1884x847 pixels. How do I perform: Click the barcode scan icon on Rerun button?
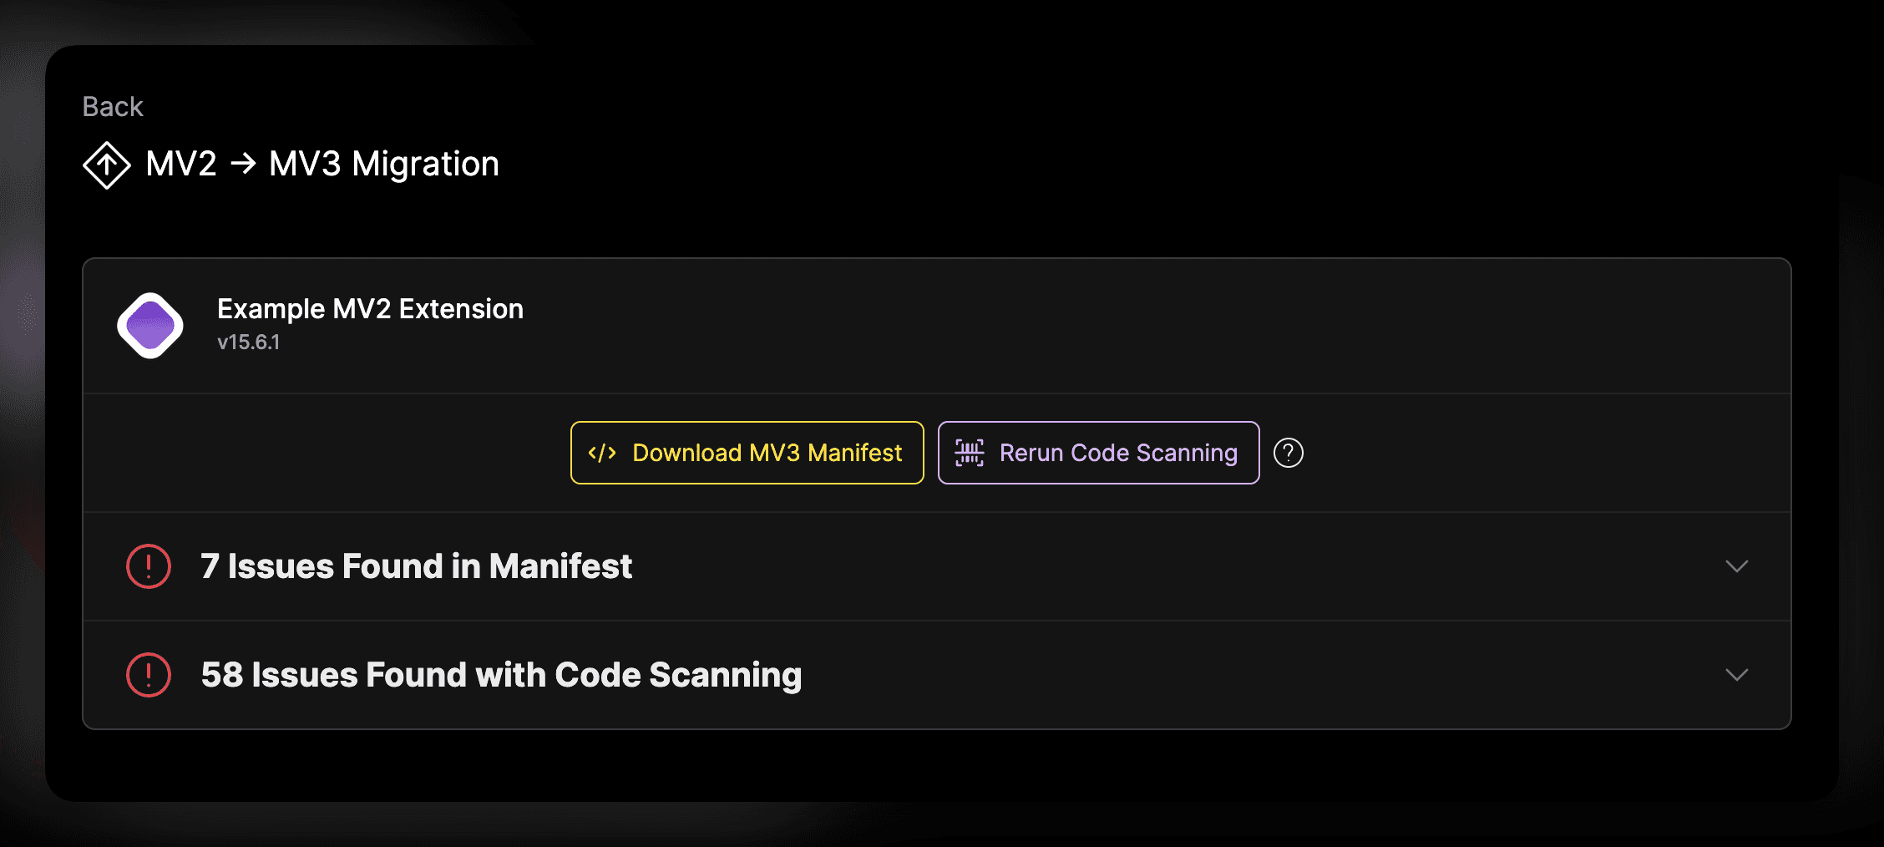[x=970, y=453]
